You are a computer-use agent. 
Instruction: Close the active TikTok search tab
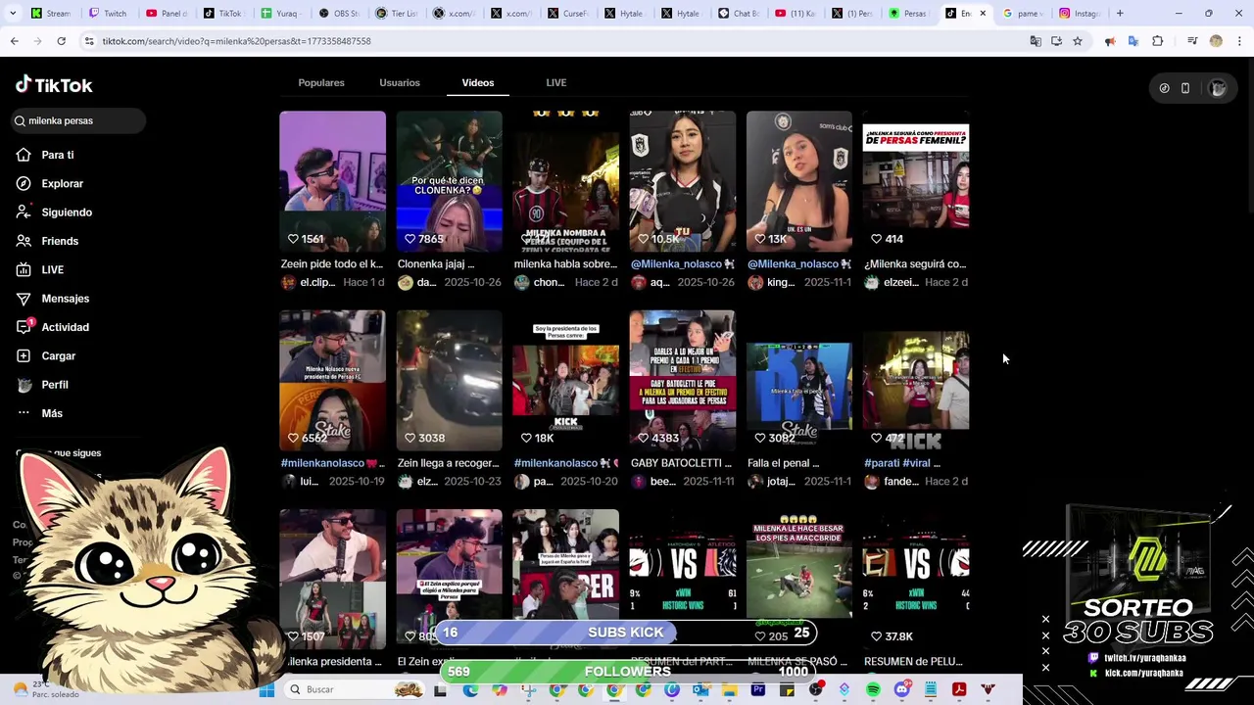[983, 14]
